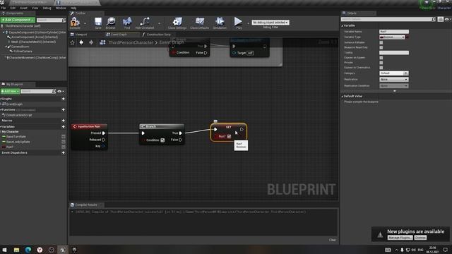452x254 pixels.
Task: Click the Add Component button
Action: [18, 20]
